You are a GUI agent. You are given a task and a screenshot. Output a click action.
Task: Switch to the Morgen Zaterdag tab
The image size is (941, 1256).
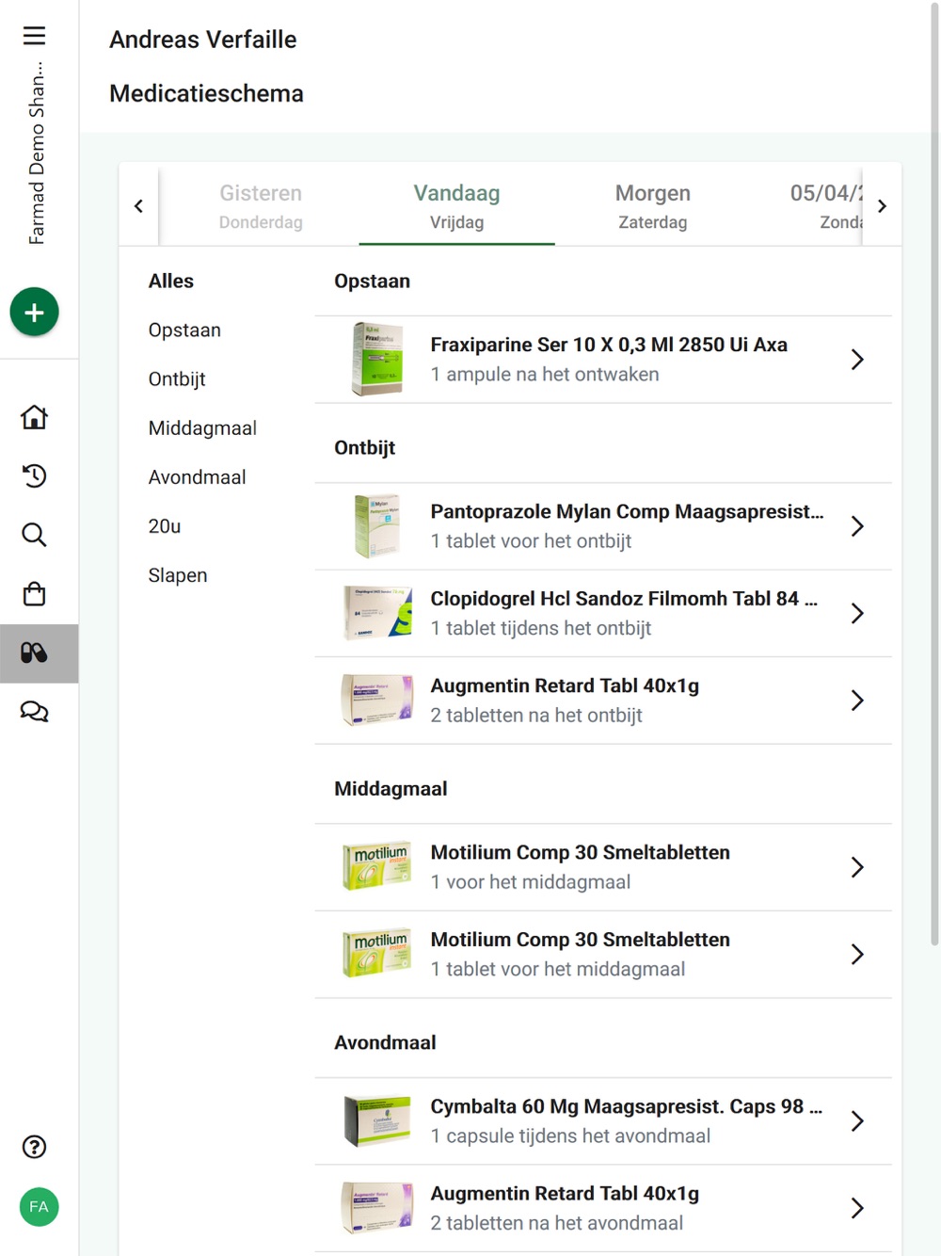[653, 206]
